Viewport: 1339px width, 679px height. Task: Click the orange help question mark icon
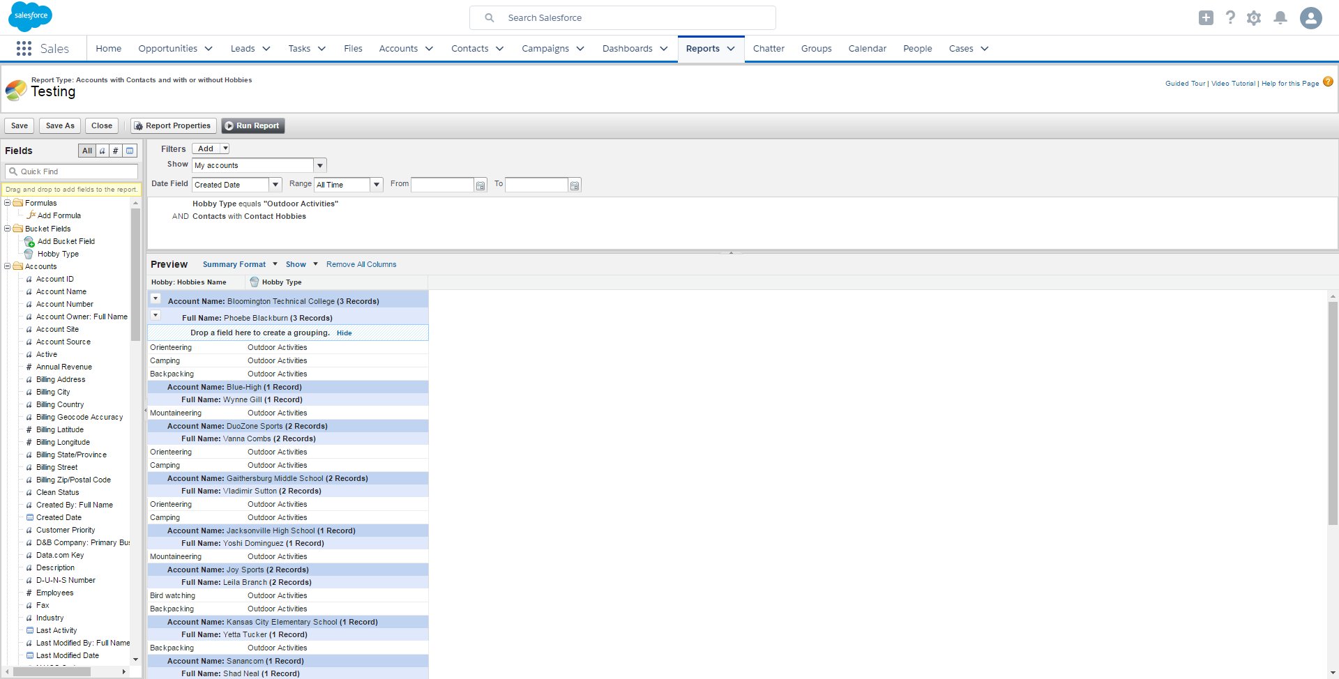pyautogui.click(x=1328, y=82)
